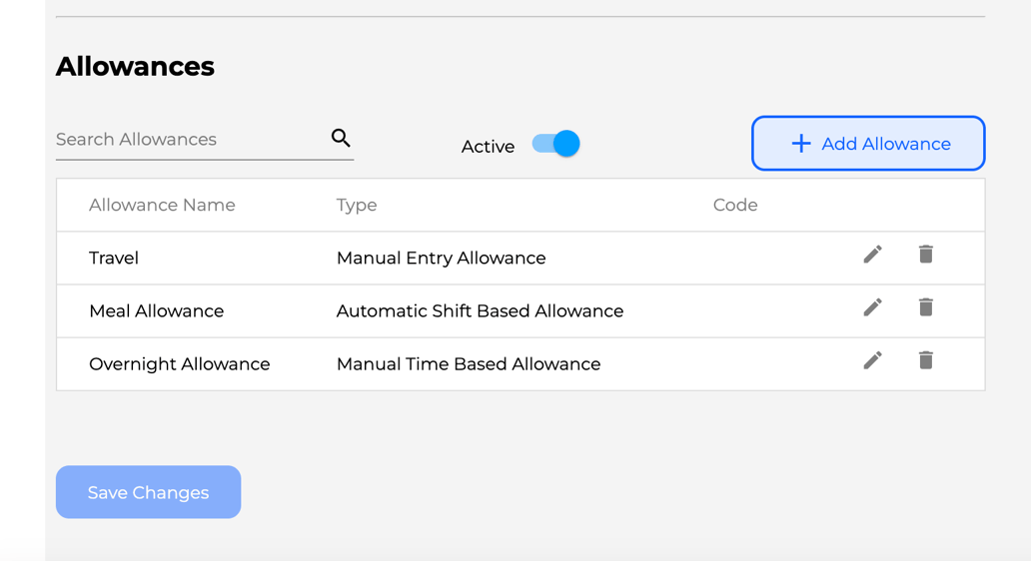Edit the Travel allowance
This screenshot has width=1031, height=561.
tap(872, 255)
